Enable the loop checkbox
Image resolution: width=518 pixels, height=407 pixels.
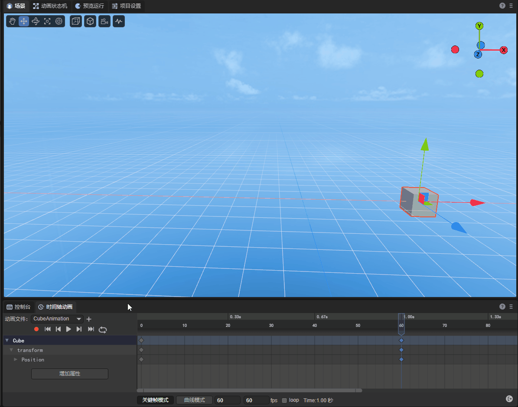coord(284,401)
